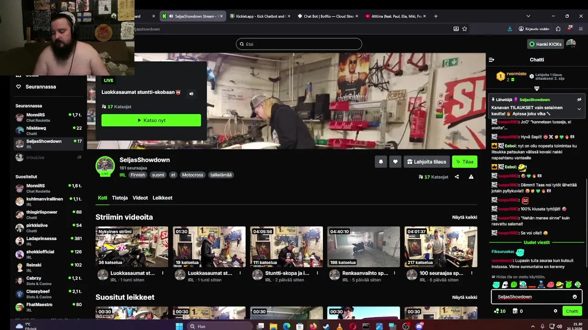Open a new browser tab
This screenshot has width=588, height=330.
[436, 16]
